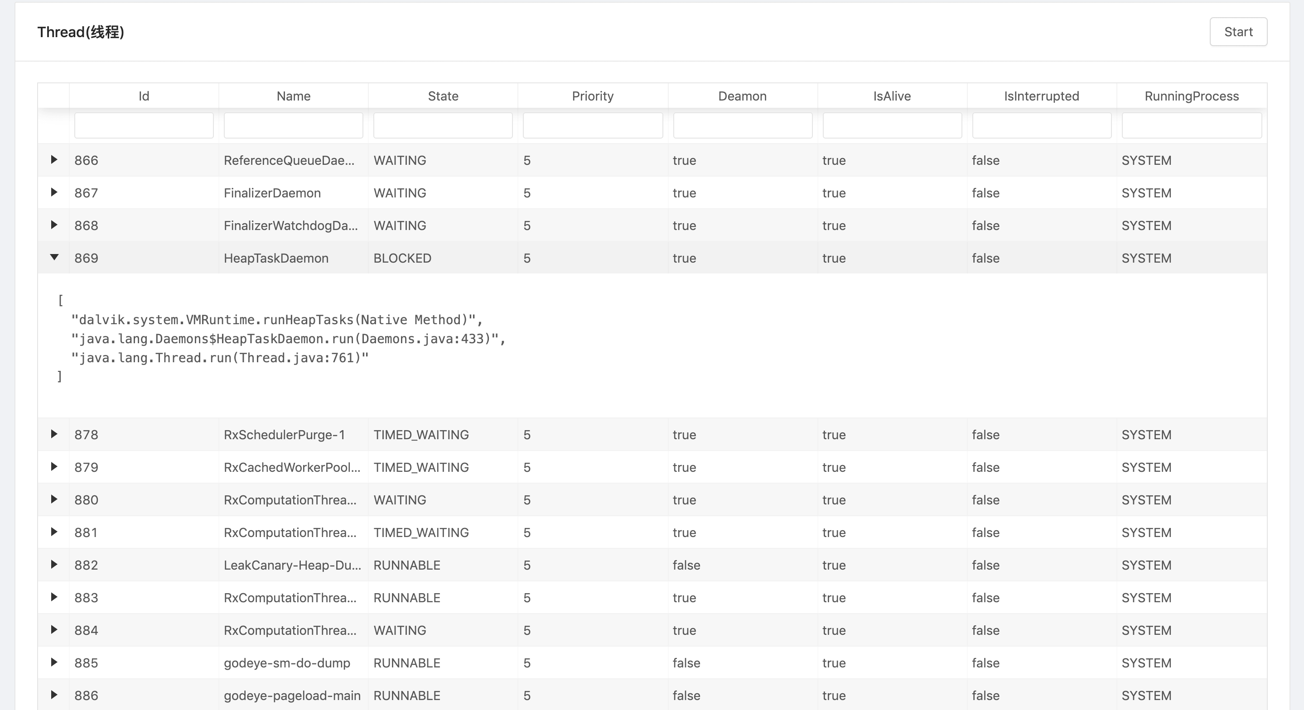This screenshot has width=1304, height=710.
Task: Select the BLOCKED state cell of HeapTaskDaemon
Action: (x=402, y=258)
